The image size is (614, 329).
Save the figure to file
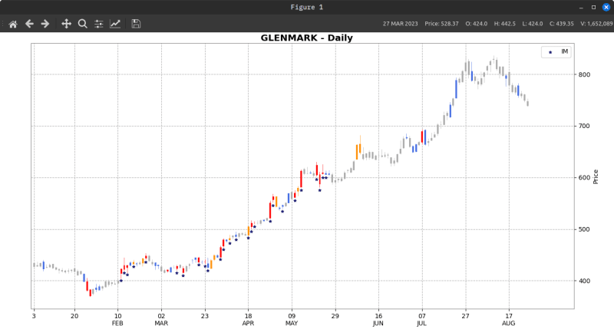click(x=136, y=24)
